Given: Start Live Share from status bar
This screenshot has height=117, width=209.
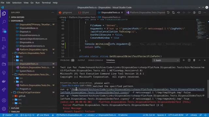Looking at the screenshot, I should (x=43, y=115).
